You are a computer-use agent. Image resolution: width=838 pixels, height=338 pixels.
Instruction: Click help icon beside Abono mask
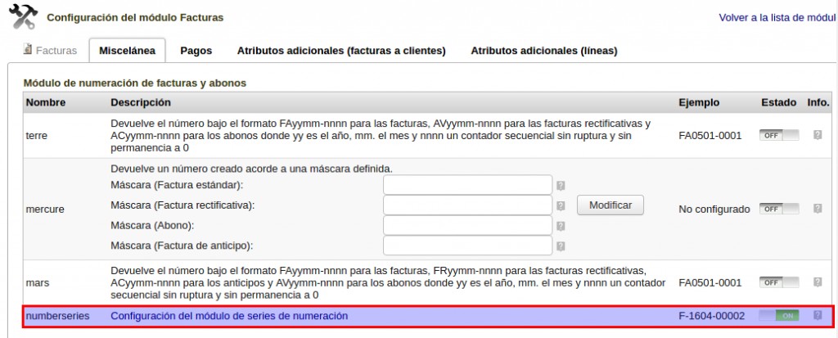click(561, 225)
